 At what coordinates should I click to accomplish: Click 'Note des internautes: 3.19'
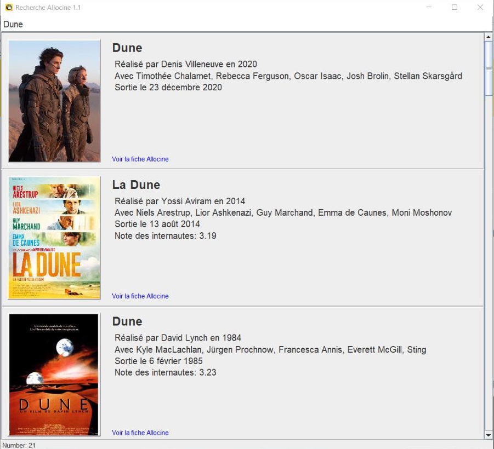pos(166,235)
